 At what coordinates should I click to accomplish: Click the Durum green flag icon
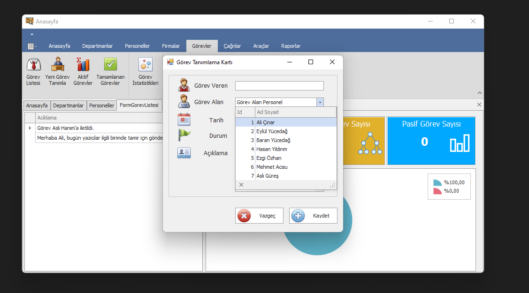pyautogui.click(x=184, y=135)
